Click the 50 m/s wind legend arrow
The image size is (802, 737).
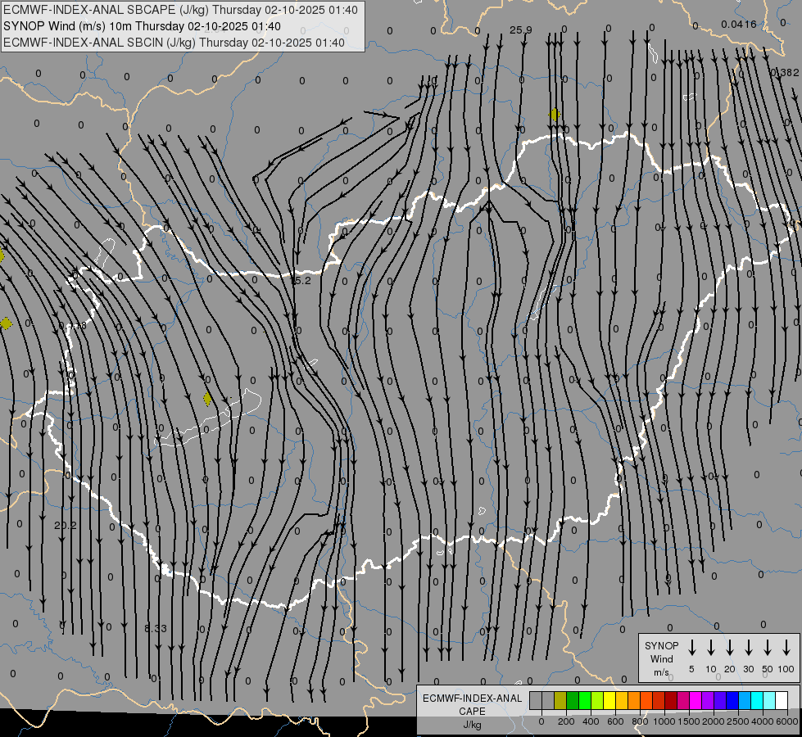(x=768, y=648)
